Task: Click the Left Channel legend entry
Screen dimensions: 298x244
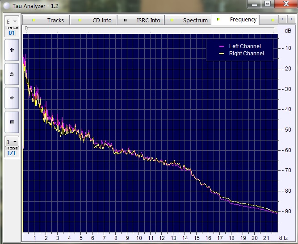Action: (x=244, y=46)
